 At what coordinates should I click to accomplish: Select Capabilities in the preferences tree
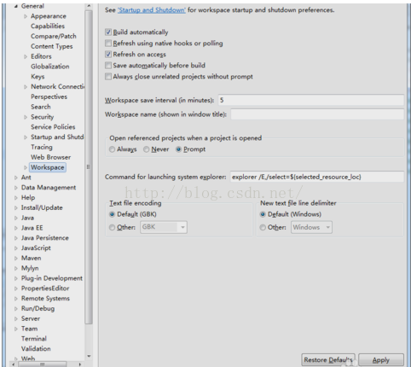[x=48, y=26]
